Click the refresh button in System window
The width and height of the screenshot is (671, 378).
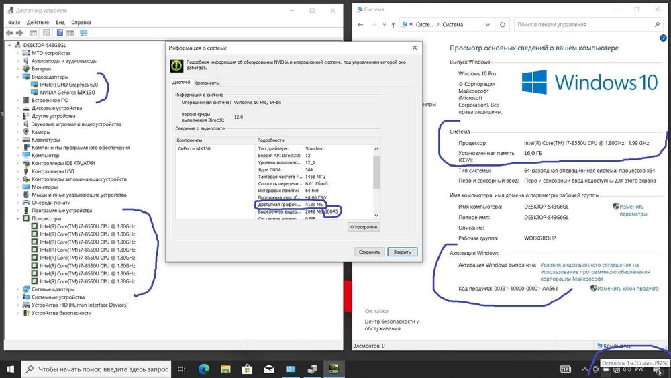(503, 25)
